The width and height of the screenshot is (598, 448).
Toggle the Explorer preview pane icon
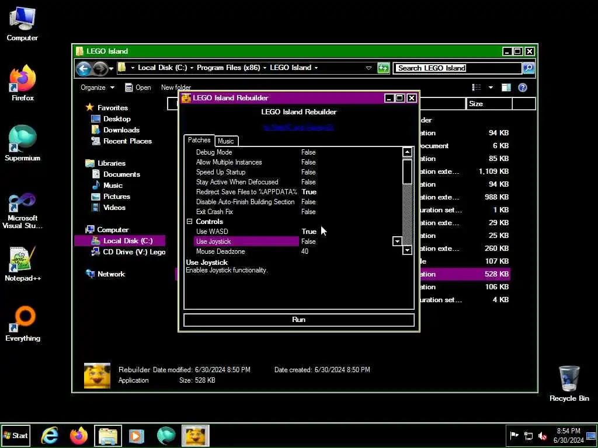pos(506,87)
